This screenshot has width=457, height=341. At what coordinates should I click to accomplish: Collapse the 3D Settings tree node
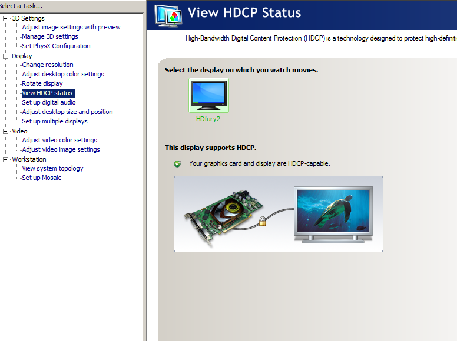click(6, 18)
